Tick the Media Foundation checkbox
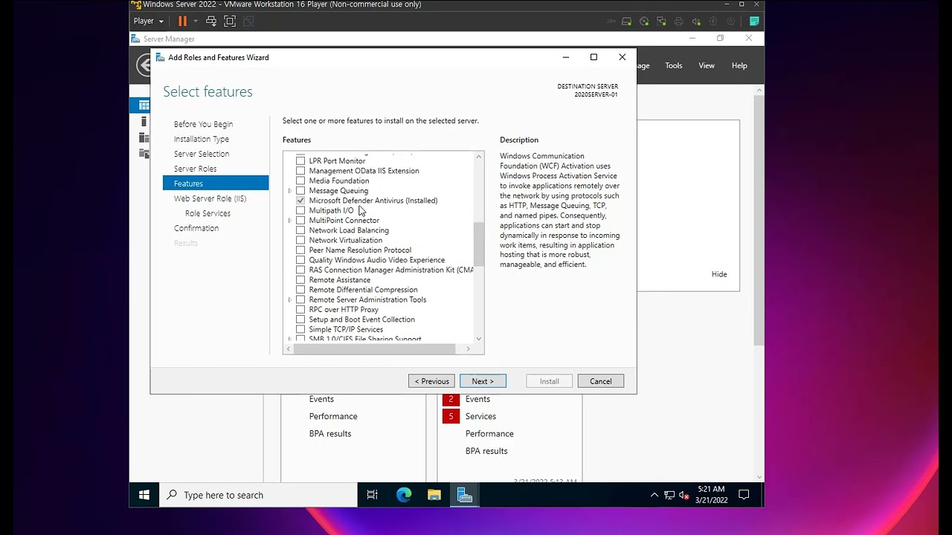This screenshot has height=535, width=952. 300,181
